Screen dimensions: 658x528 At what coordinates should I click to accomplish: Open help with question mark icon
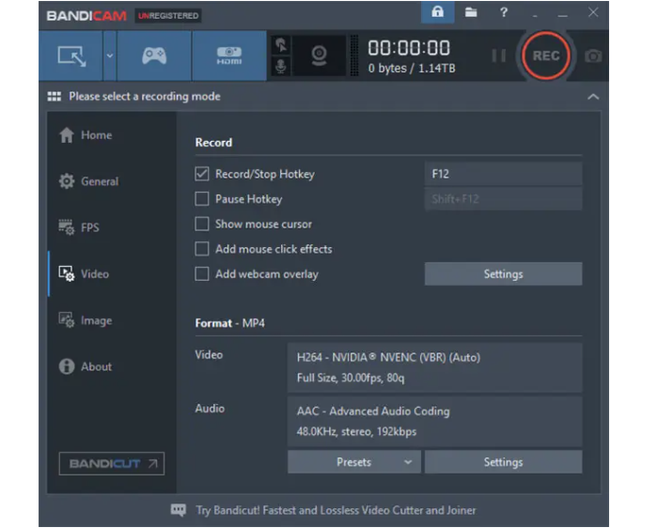504,12
